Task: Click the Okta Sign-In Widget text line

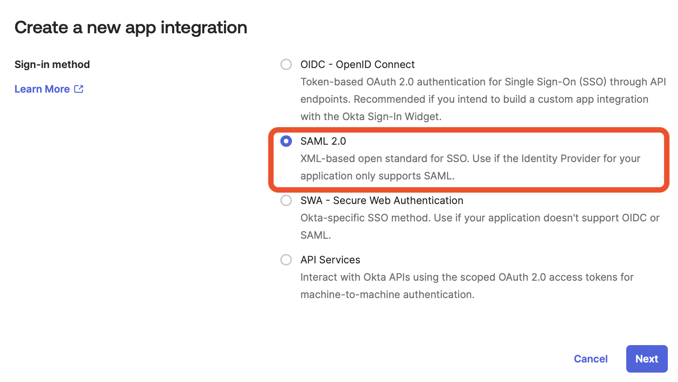Action: 371,117
